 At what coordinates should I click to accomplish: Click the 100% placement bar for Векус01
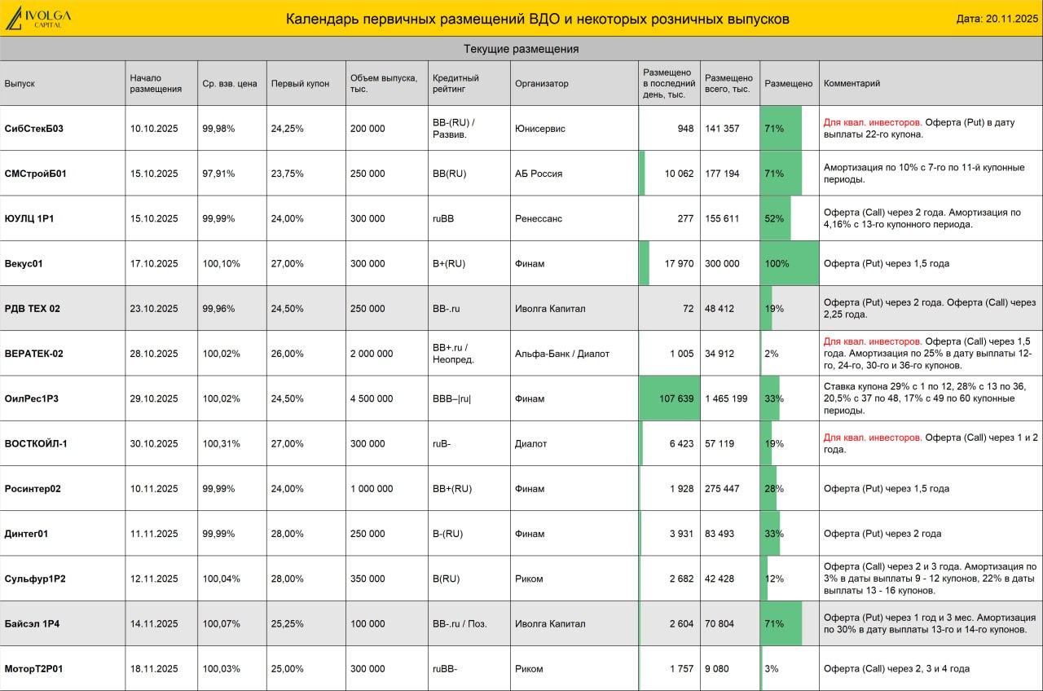click(790, 263)
